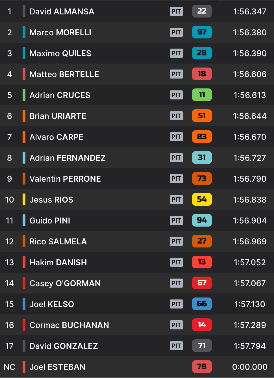Image resolution: width=274 pixels, height=378 pixels.
Task: Open Joel ESTEBAN non-classified entry
Action: click(137, 367)
